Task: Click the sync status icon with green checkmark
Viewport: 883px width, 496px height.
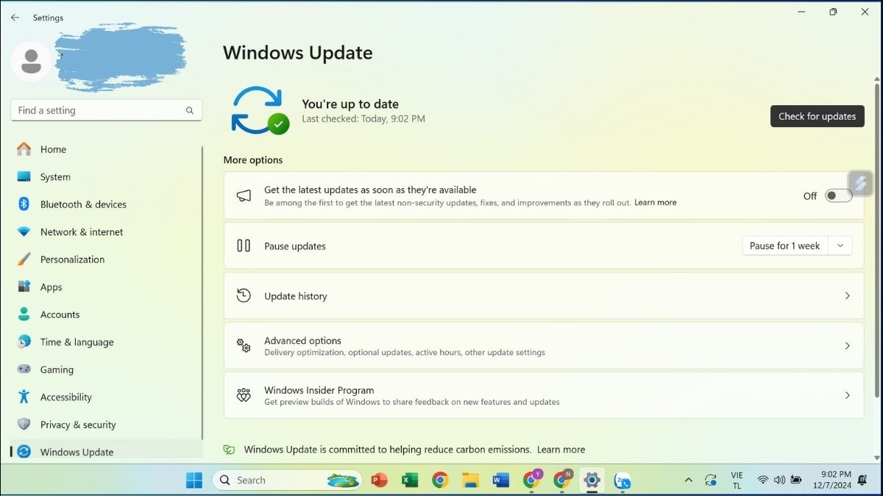Action: point(260,110)
